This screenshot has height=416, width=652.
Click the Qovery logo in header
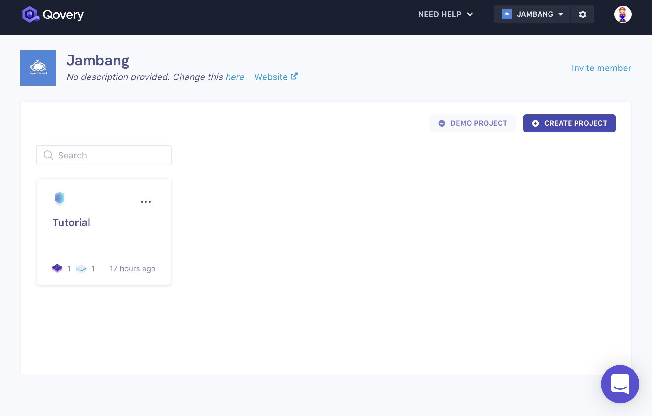pyautogui.click(x=53, y=14)
